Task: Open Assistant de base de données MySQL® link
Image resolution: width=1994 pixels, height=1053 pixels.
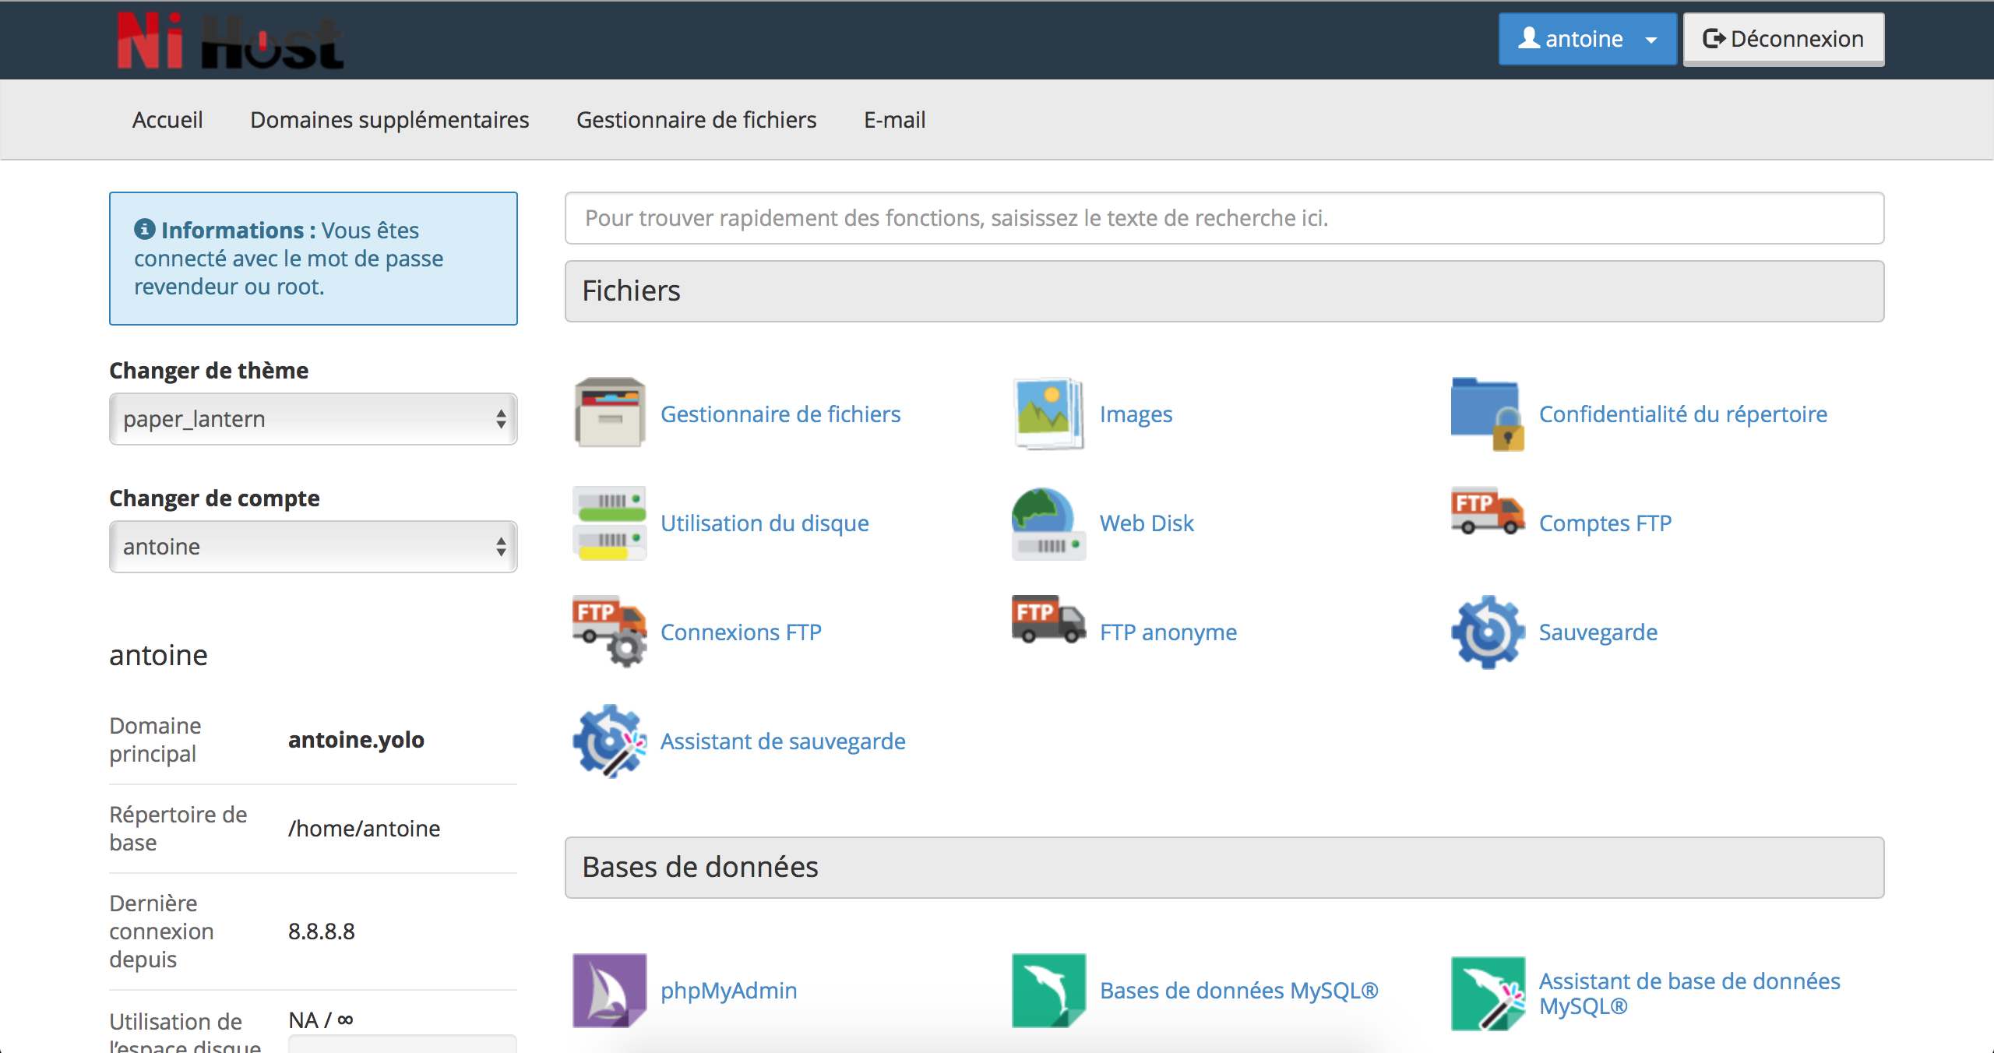Action: [1689, 993]
